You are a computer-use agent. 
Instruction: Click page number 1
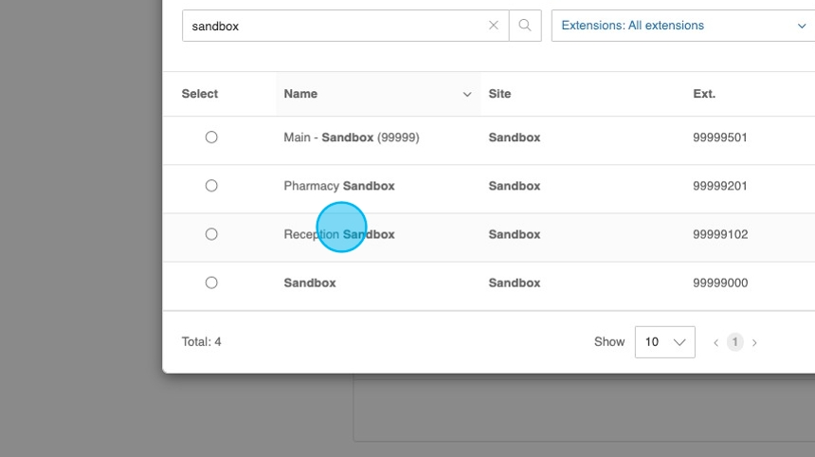point(734,342)
